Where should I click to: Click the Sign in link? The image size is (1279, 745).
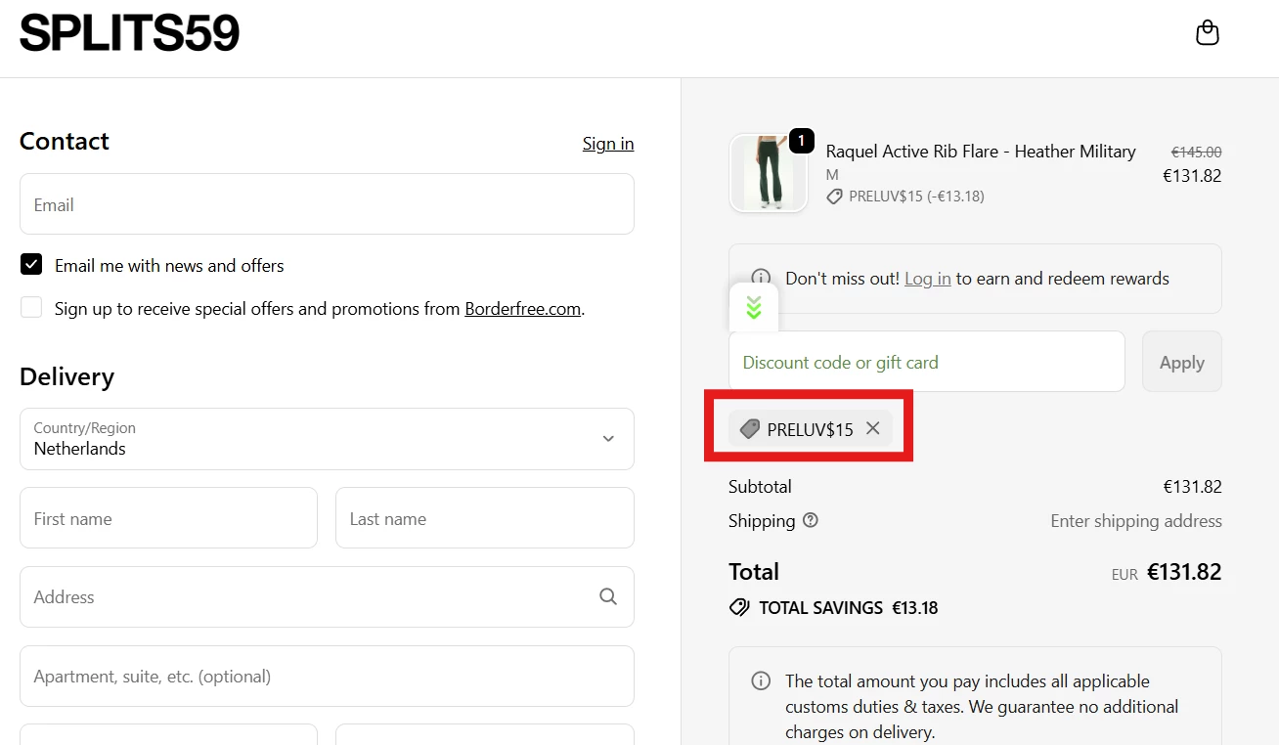(607, 144)
